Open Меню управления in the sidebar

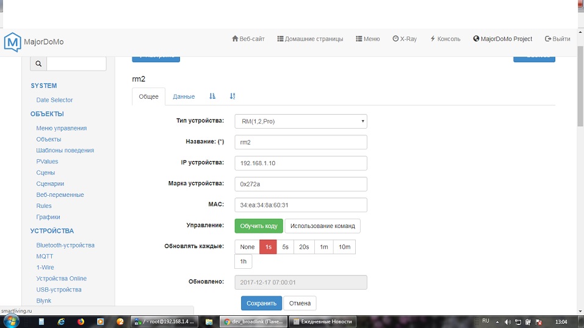coord(62,128)
